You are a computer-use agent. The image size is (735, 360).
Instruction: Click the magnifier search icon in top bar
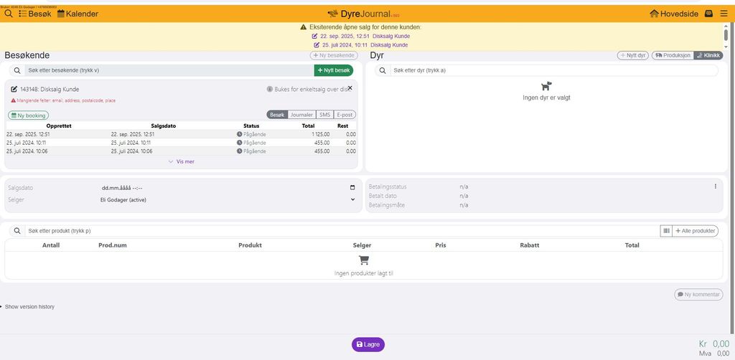tap(9, 14)
